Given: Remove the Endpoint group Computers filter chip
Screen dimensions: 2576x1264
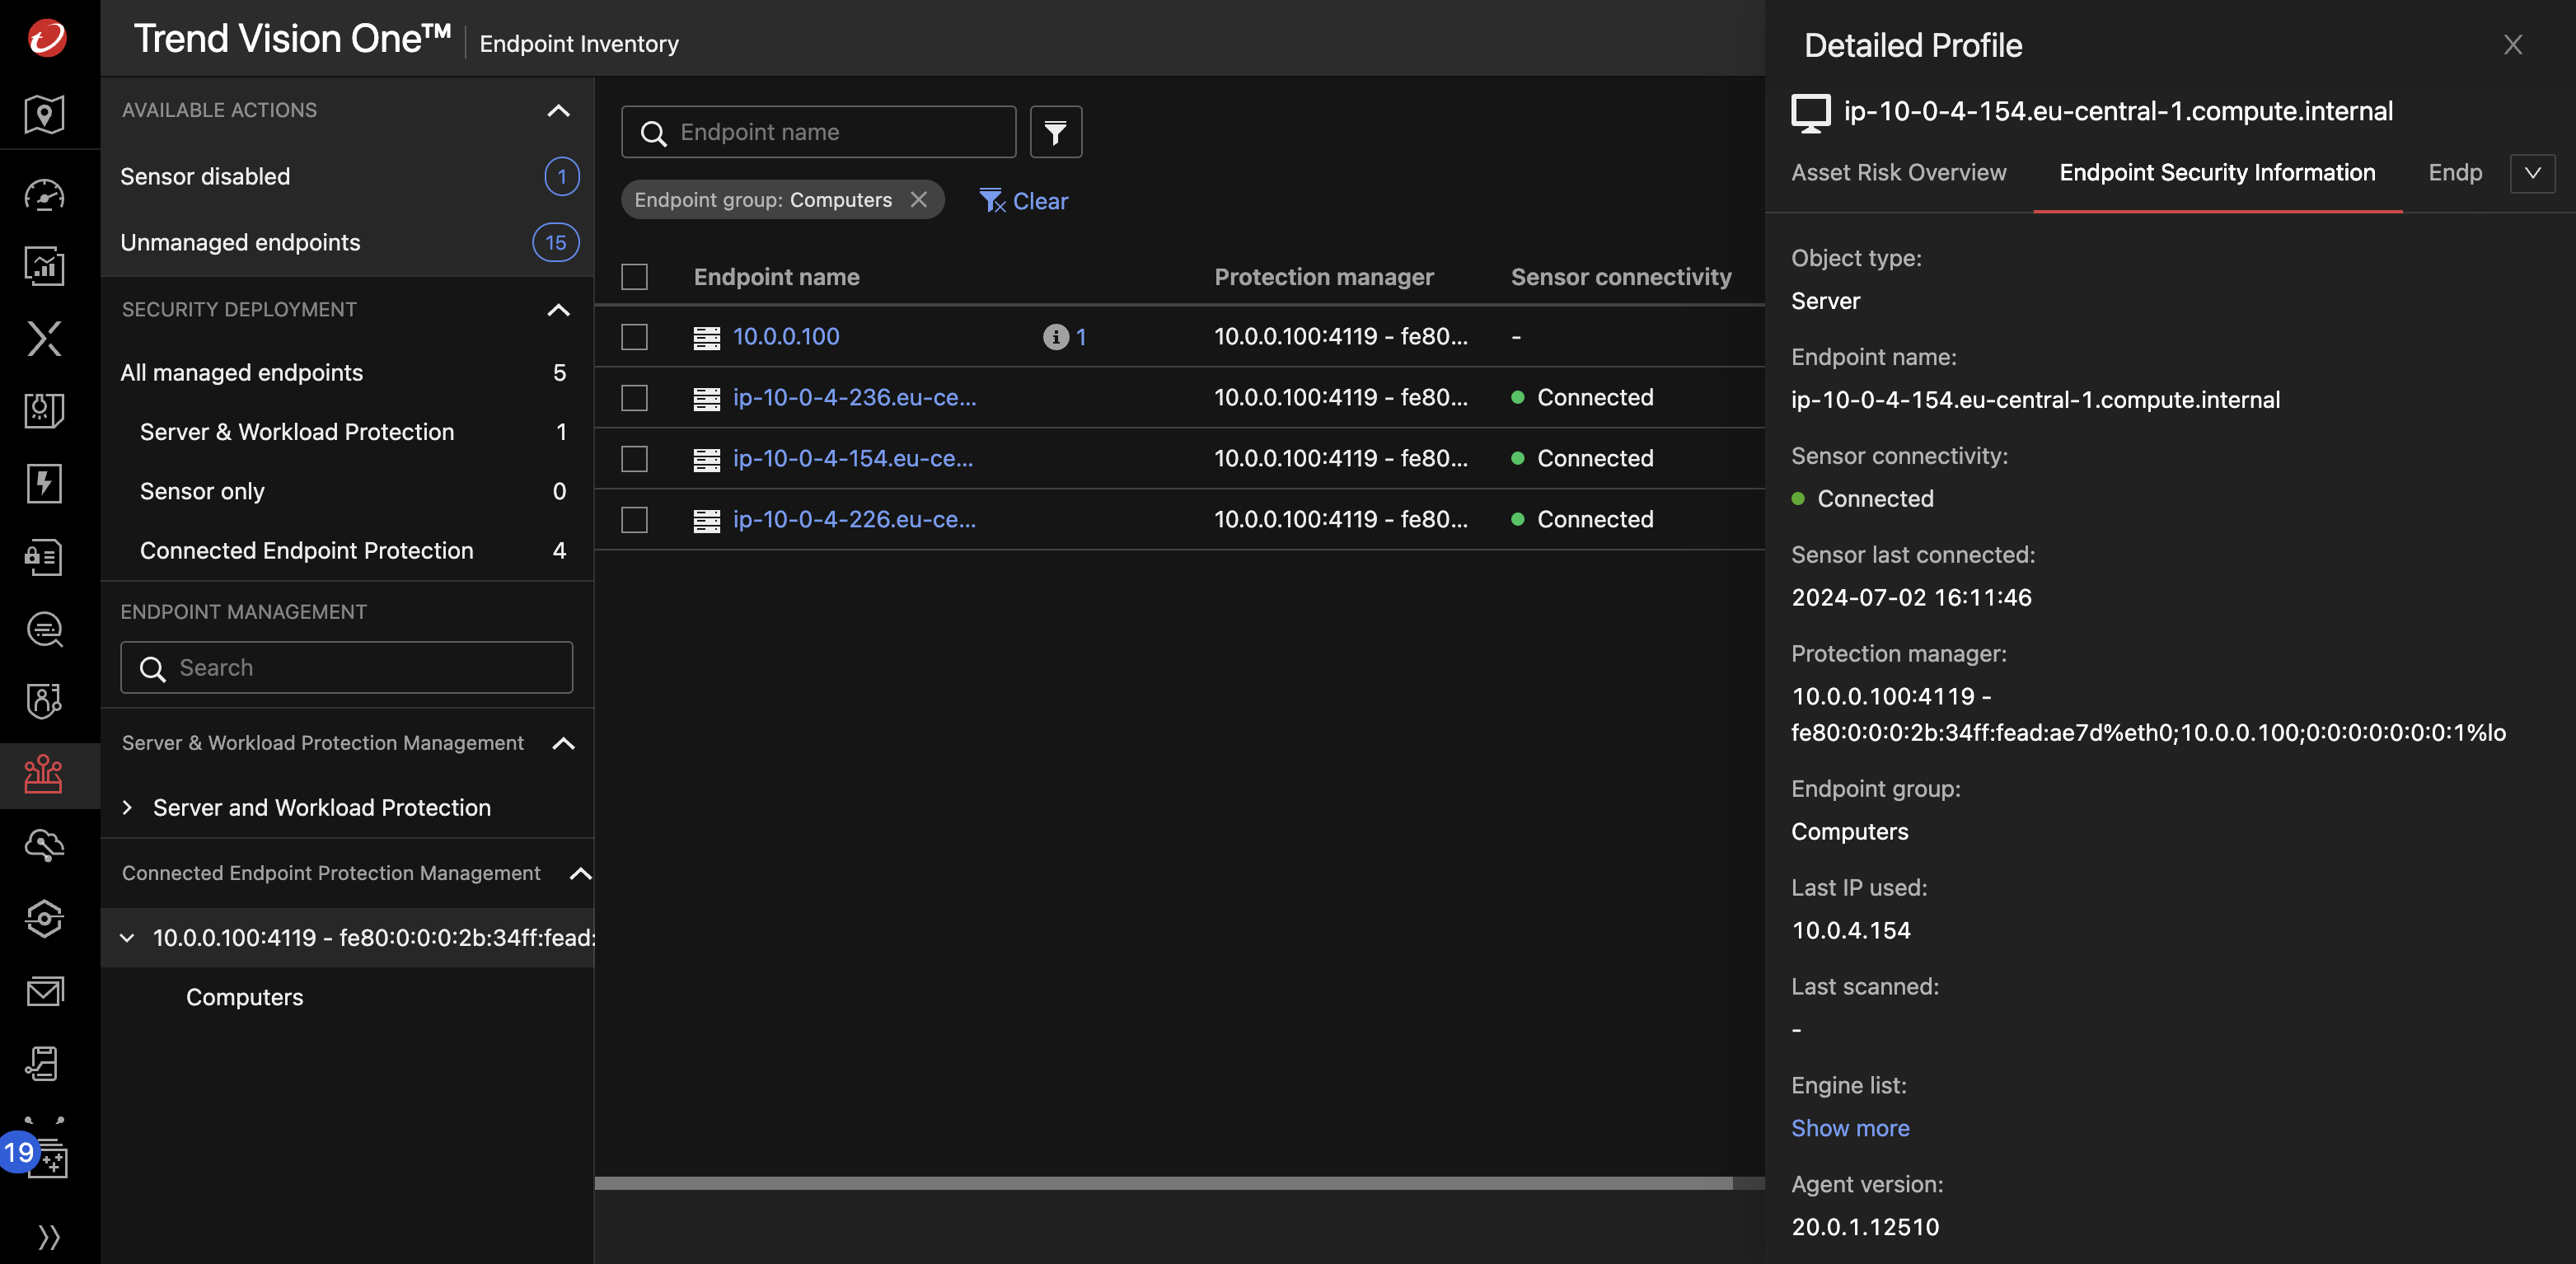Looking at the screenshot, I should (918, 200).
